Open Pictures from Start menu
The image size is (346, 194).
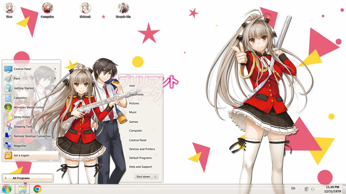[134, 103]
